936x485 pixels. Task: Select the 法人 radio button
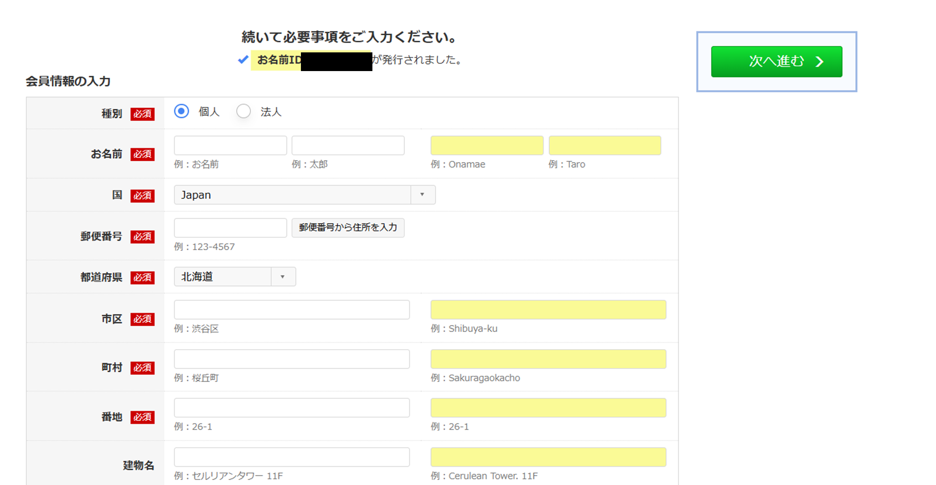244,111
